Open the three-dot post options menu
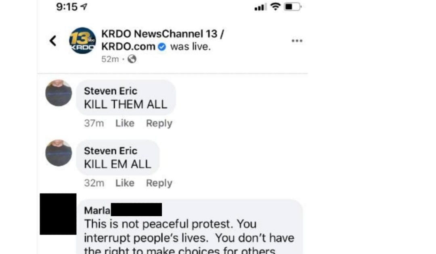 click(297, 41)
